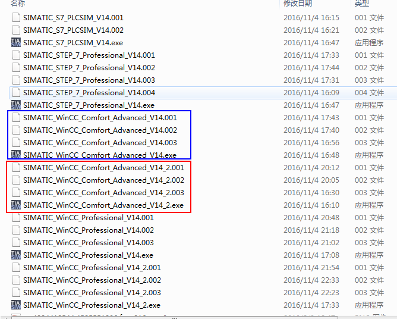Select file name SIMATIC_WinCC_Comfort_Advanced_V14.003
The width and height of the screenshot is (397, 319).
click(100, 143)
